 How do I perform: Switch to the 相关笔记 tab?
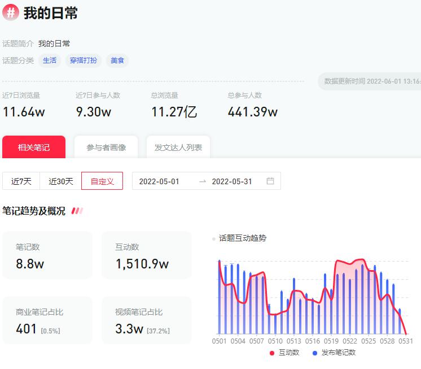[x=34, y=147]
